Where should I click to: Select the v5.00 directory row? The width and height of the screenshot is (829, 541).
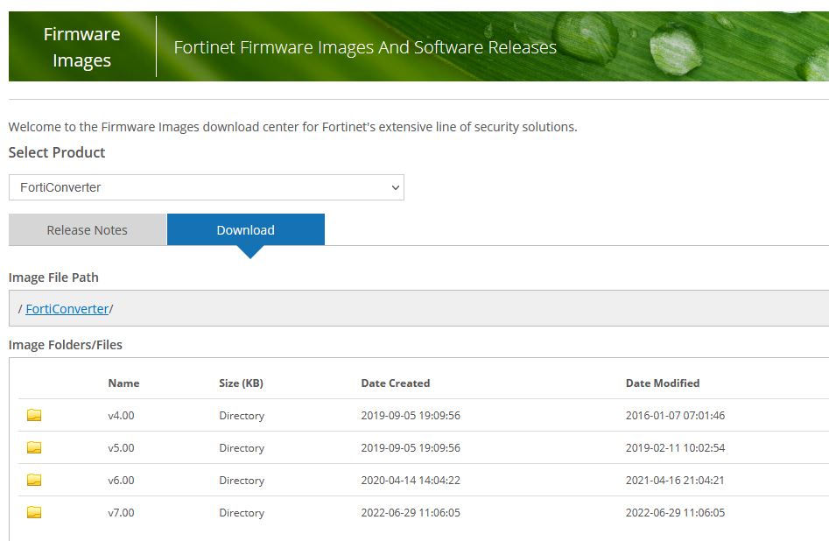click(121, 447)
